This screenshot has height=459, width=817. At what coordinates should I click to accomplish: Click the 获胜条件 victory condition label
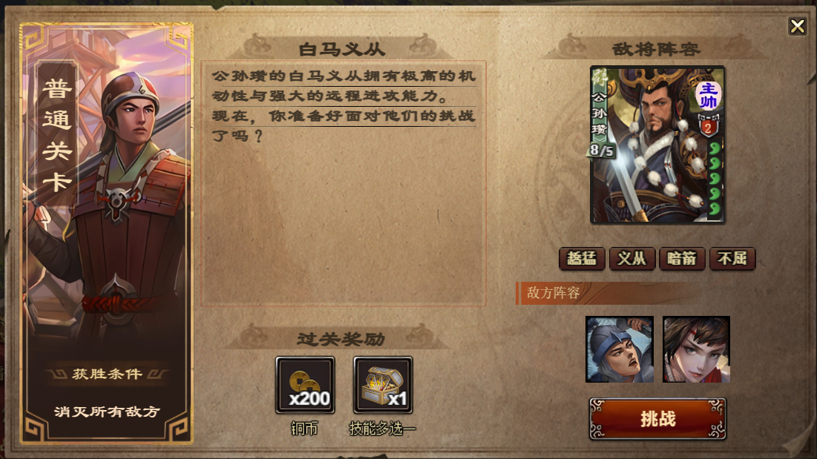pos(107,374)
